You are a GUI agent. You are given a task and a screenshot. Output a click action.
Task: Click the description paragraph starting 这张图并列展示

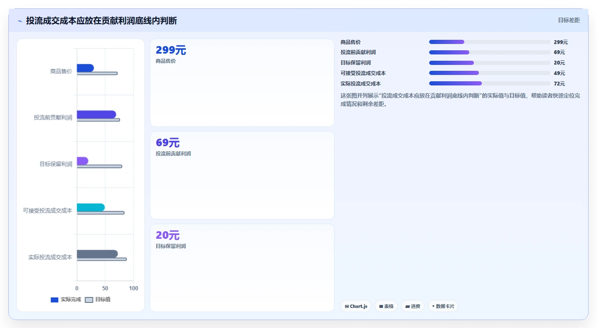click(461, 100)
